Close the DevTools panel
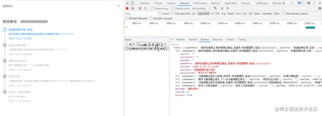The image size is (322, 116). point(319,3)
